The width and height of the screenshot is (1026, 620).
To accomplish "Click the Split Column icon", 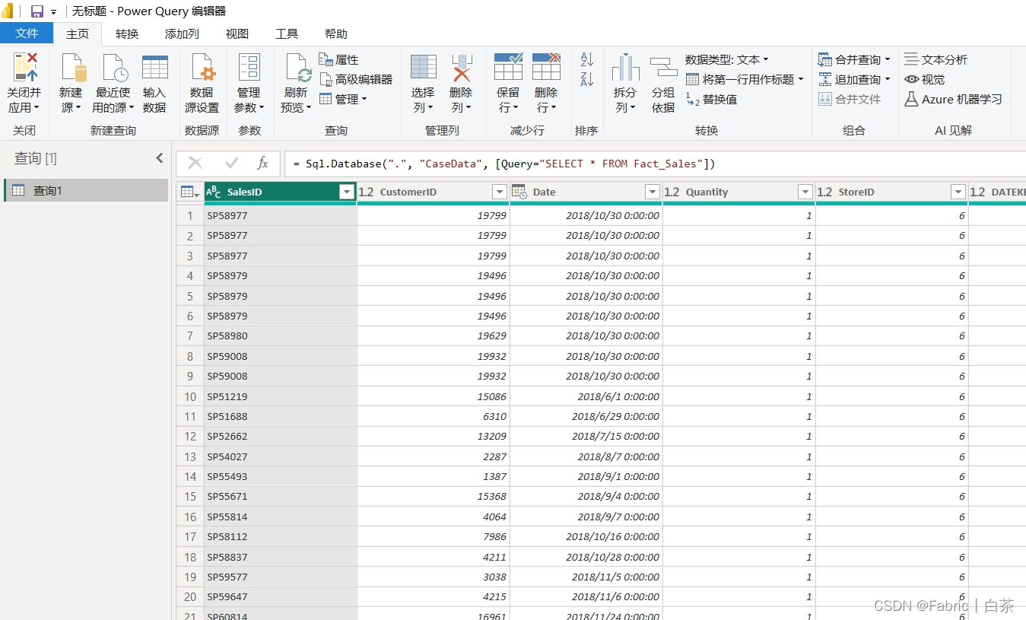I will [625, 68].
